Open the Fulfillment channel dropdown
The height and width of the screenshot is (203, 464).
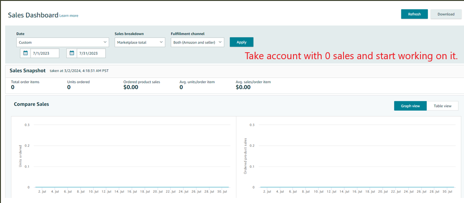[197, 43]
